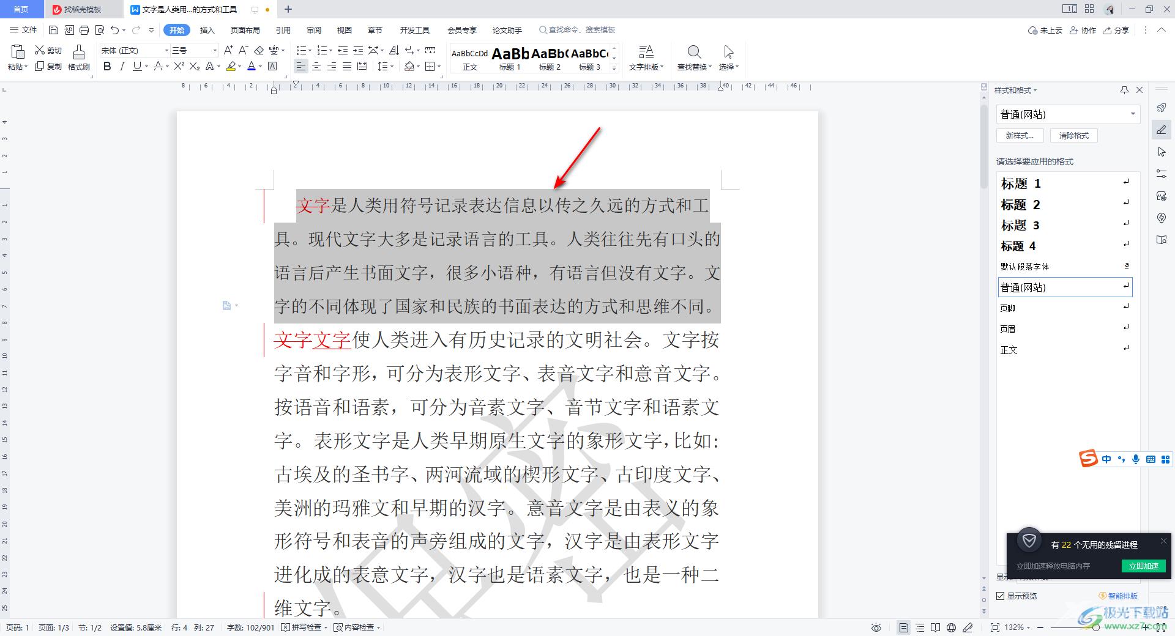
Task: Increase paragraph indent
Action: pos(358,50)
